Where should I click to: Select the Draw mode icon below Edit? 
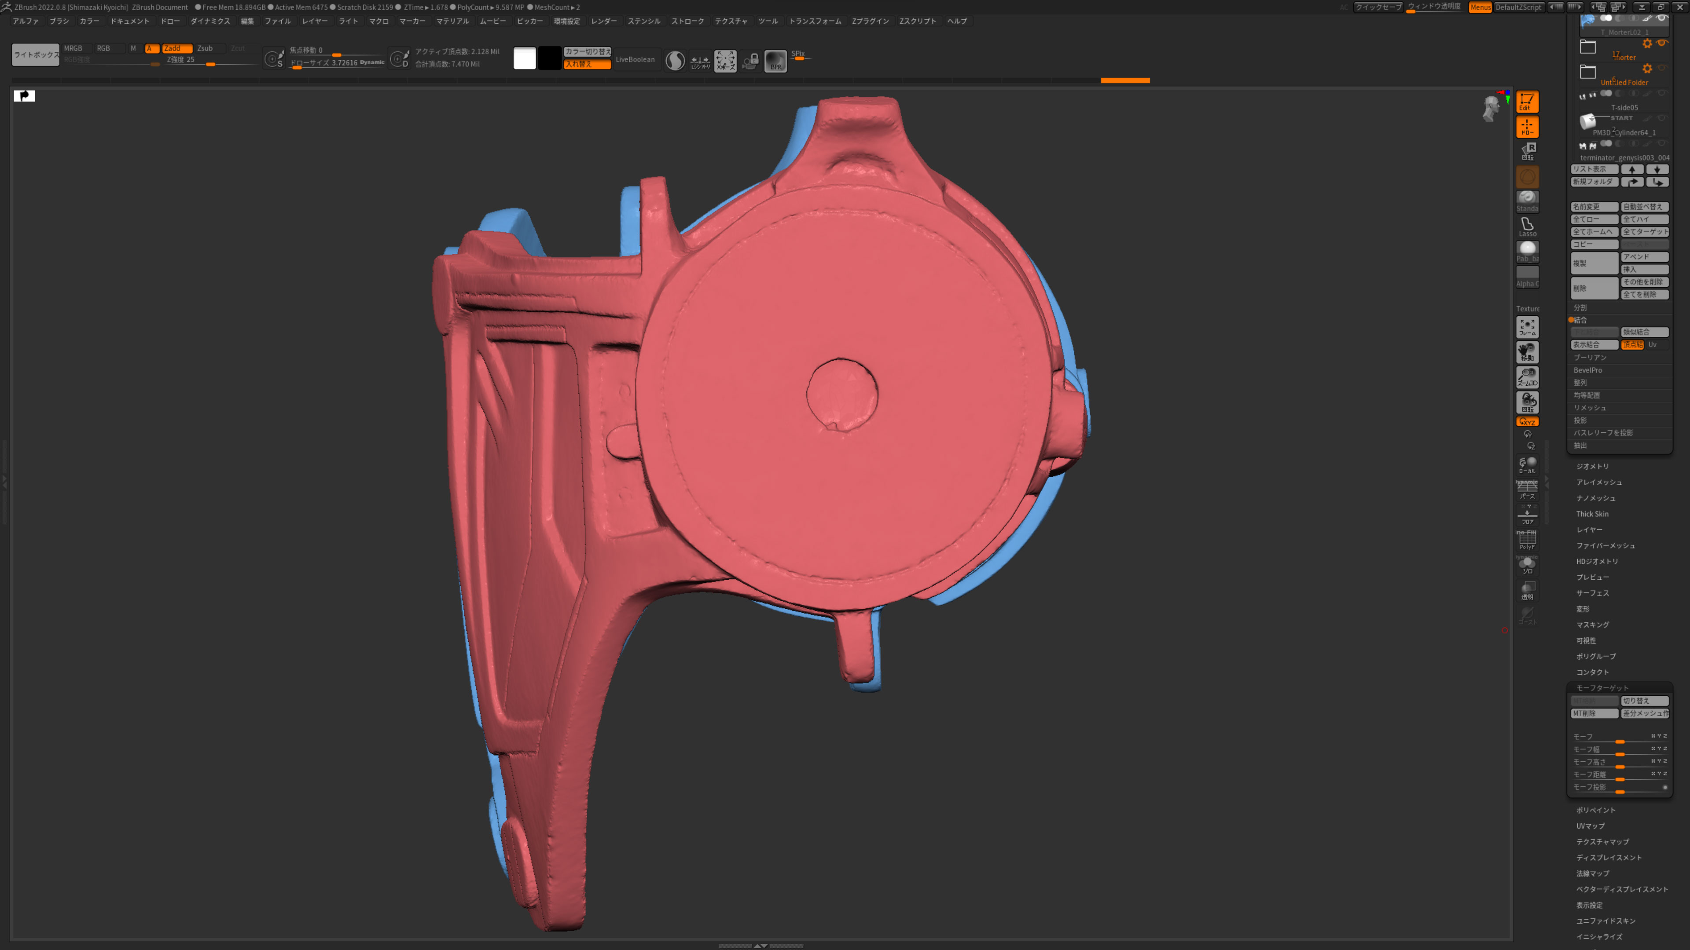click(1527, 127)
